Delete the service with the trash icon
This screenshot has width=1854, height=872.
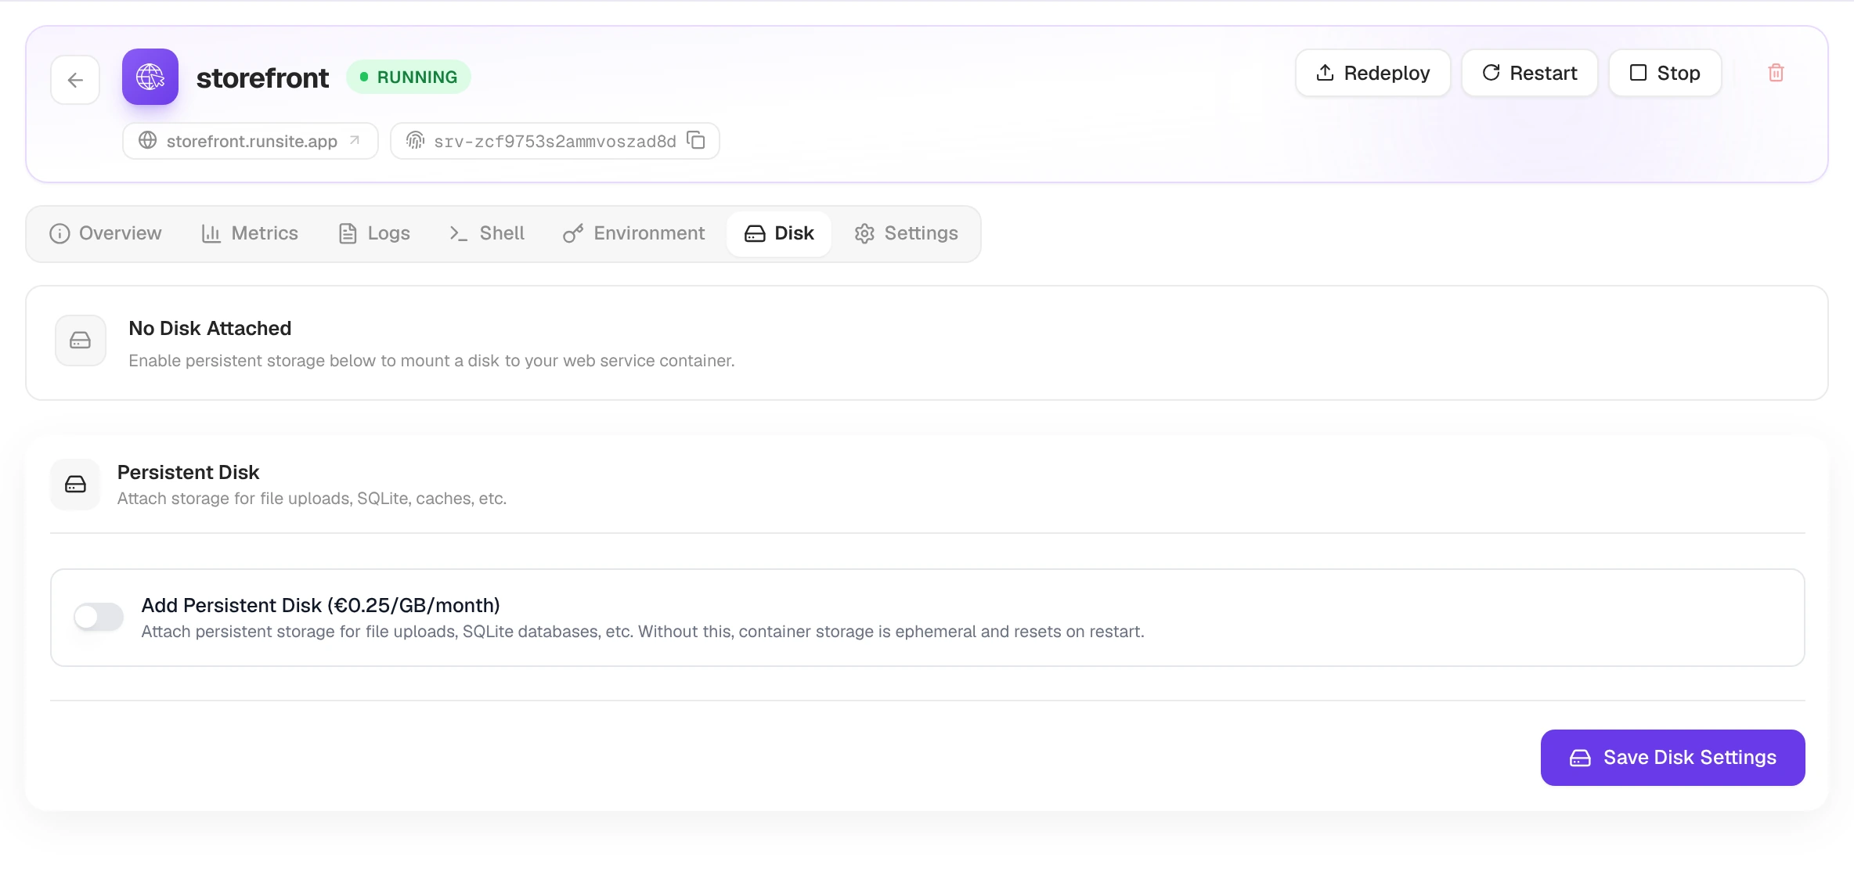click(1776, 73)
